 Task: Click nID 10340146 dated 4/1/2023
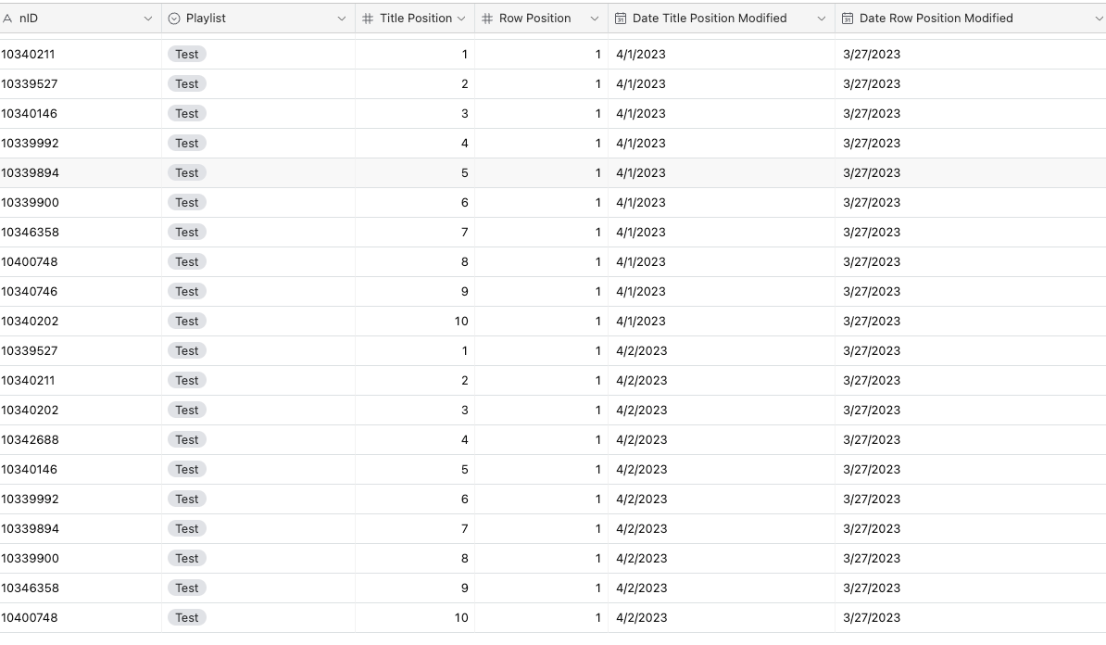[x=30, y=114]
